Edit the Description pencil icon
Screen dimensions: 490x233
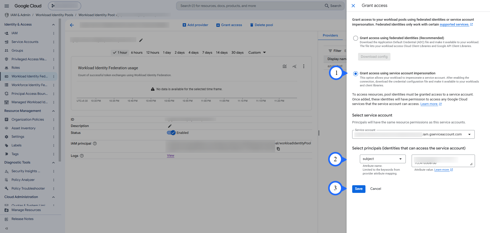click(x=170, y=126)
